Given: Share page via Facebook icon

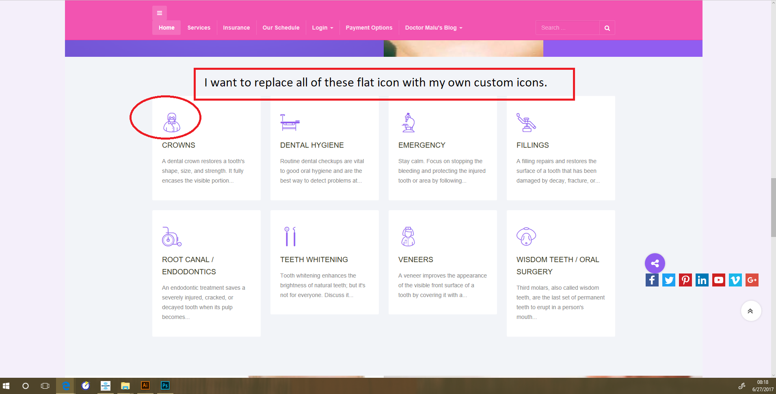Looking at the screenshot, I should coord(652,280).
